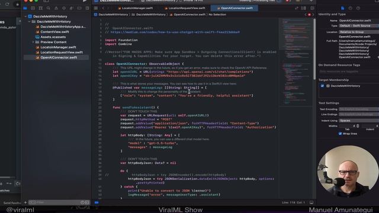Open the Text Encoding dropdown
Viewport: 379px width, 213px height.
(359, 109)
